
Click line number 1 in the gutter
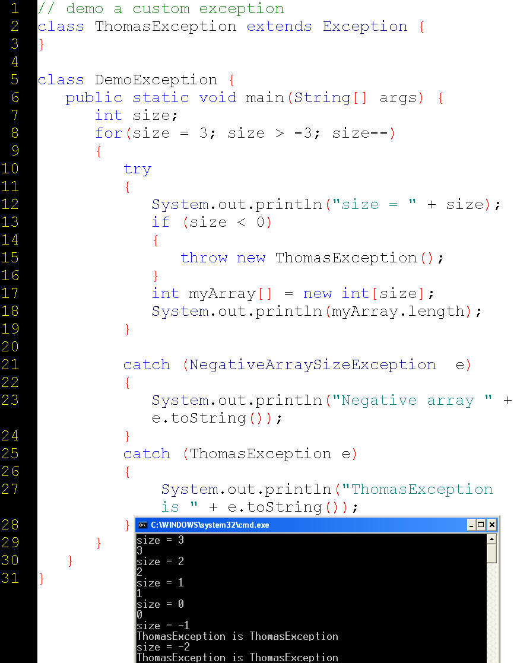point(14,8)
